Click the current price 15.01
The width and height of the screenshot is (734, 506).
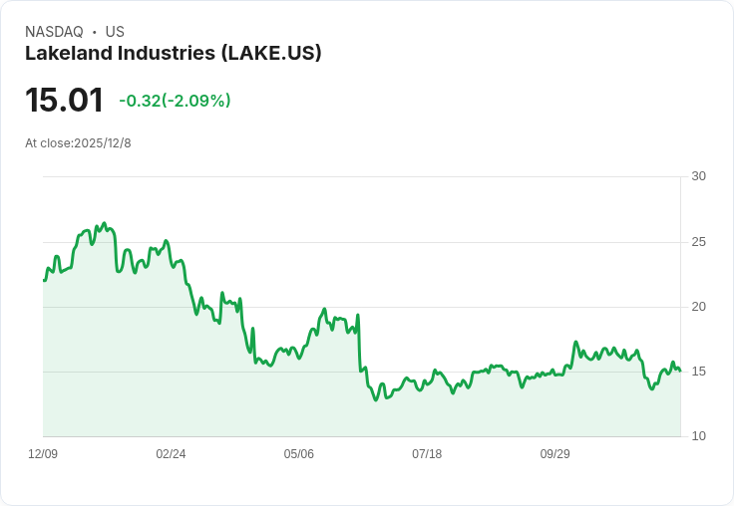click(64, 100)
